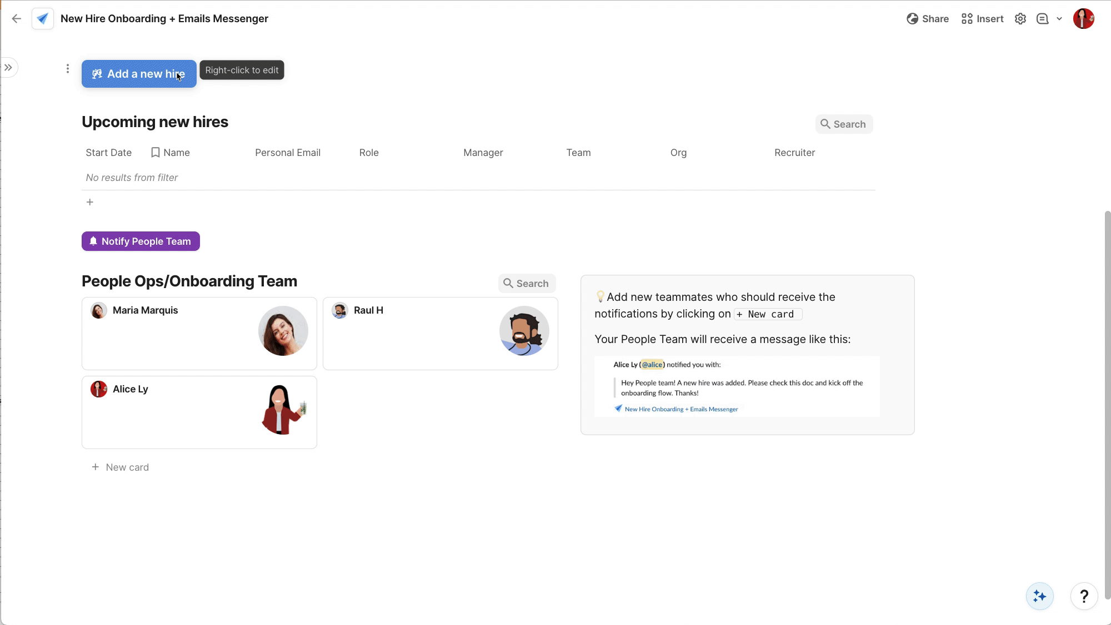
Task: Click the user profile avatar at top right
Action: click(1083, 19)
